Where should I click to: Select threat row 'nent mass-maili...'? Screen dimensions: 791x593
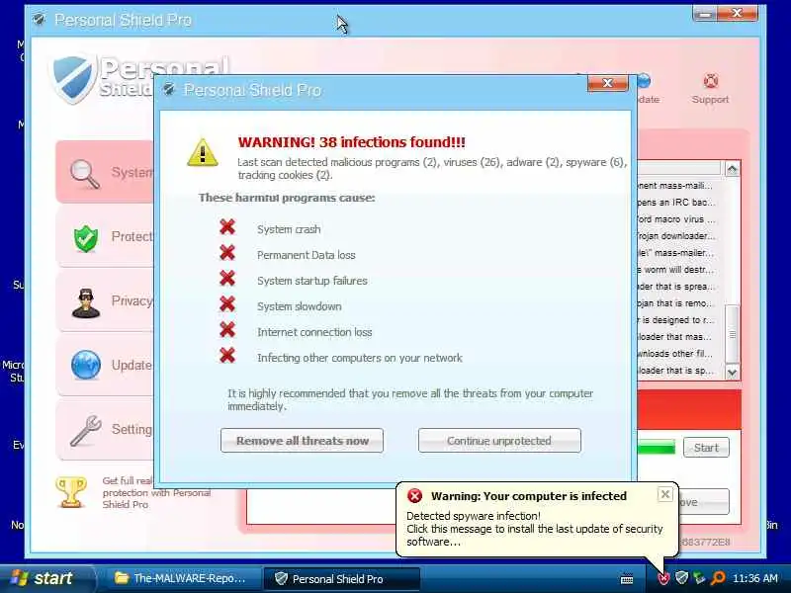pyautogui.click(x=676, y=186)
